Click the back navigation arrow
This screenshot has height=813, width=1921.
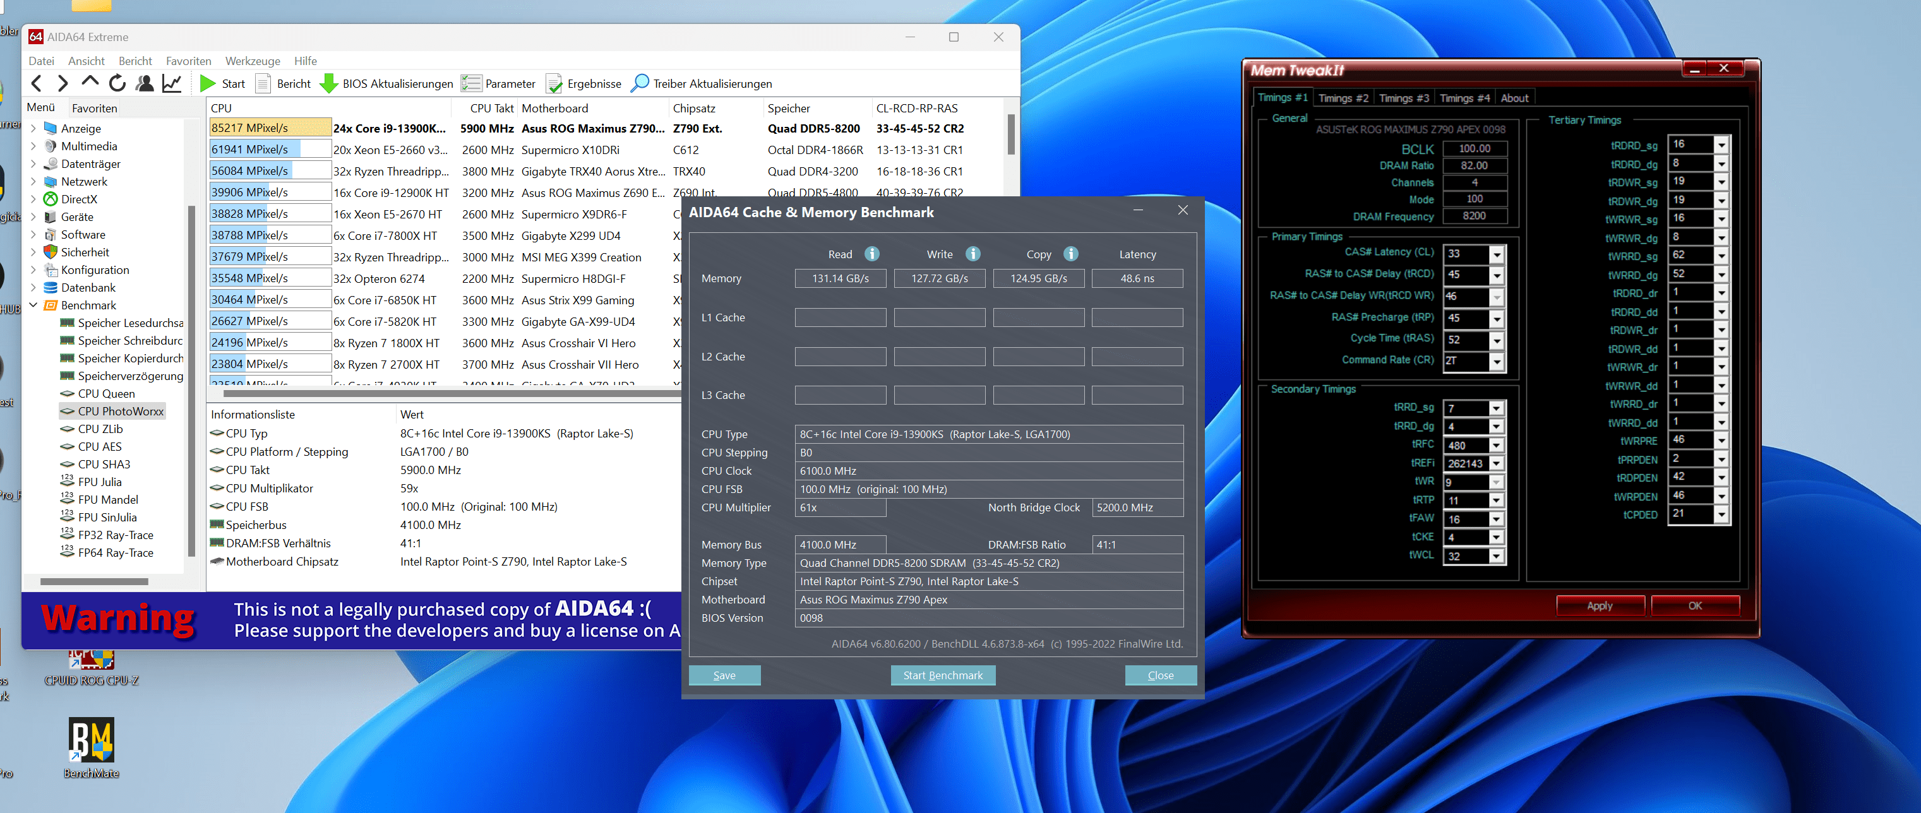click(37, 83)
